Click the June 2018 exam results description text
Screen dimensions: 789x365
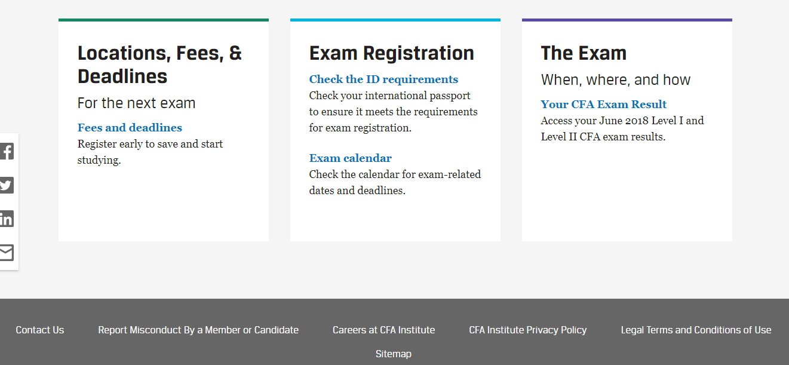point(622,129)
